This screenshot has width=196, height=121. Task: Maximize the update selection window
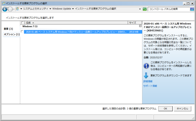tap(188, 3)
